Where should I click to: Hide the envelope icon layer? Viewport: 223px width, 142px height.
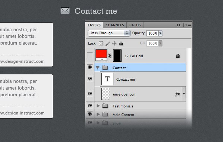[x=90, y=94]
